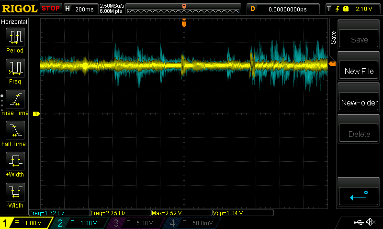Open the Save menu tab
Screen dimensions: 383x229
tap(333, 38)
